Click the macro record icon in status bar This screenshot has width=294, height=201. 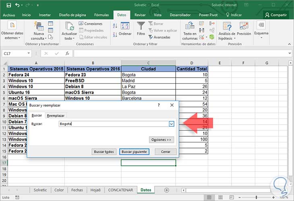(17, 197)
